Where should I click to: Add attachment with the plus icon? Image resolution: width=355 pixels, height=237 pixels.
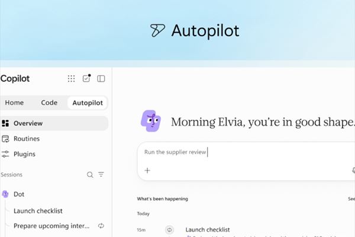tap(147, 171)
